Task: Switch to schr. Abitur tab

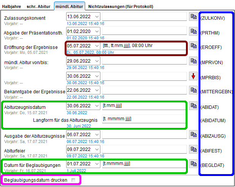Action: click(x=39, y=6)
